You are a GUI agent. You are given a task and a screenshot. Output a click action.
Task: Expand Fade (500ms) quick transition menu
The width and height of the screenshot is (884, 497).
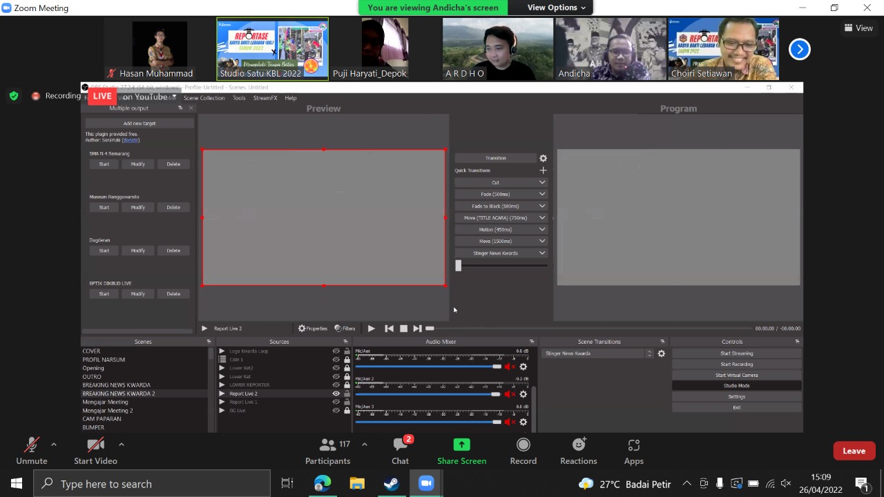pos(542,194)
